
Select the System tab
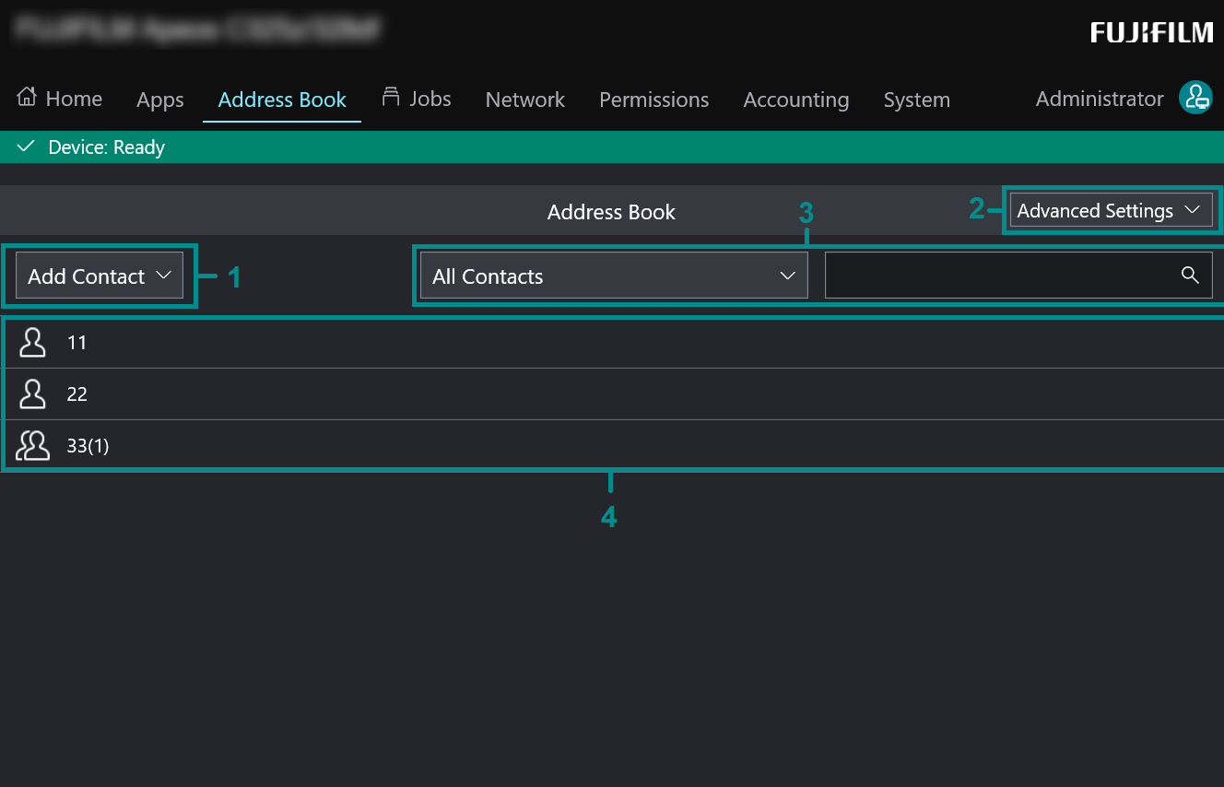[x=916, y=100]
